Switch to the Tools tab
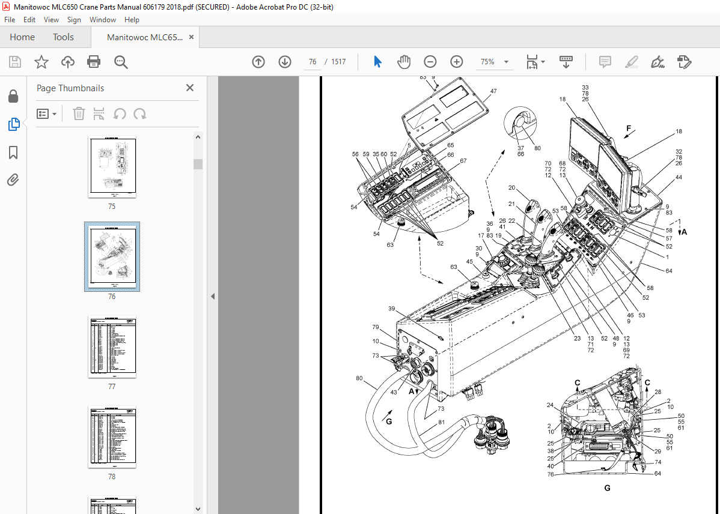This screenshot has width=720, height=514. point(63,37)
